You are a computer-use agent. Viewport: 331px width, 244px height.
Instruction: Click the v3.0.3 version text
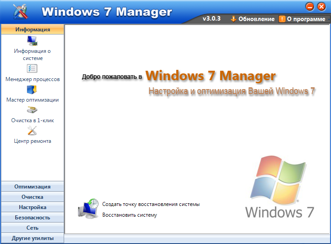tap(212, 18)
